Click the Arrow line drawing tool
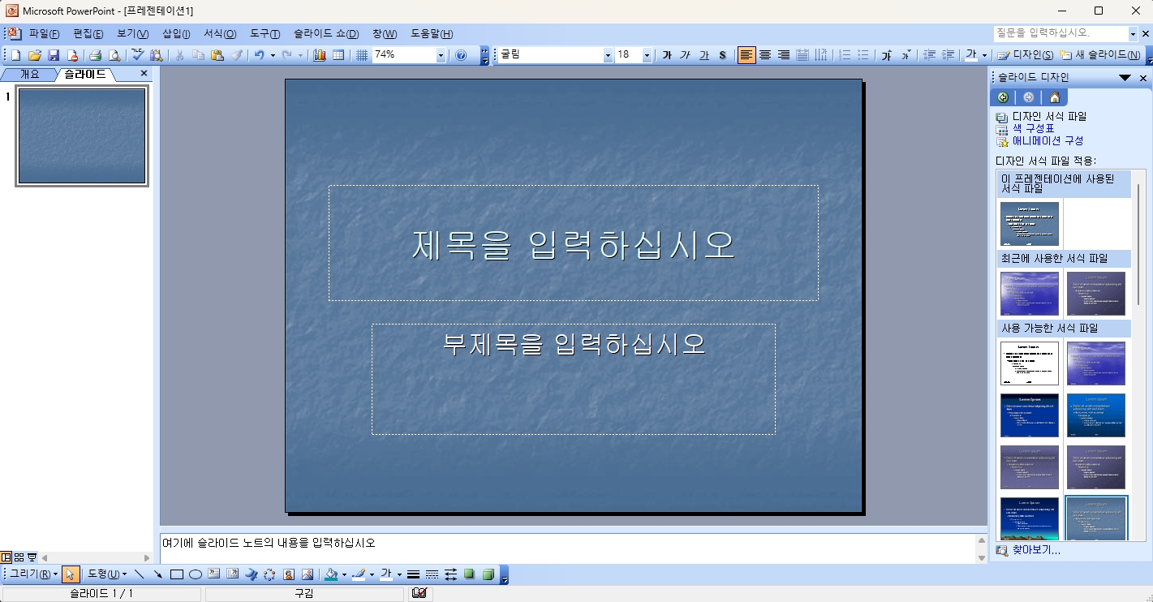Image resolution: width=1153 pixels, height=602 pixels. [x=158, y=574]
